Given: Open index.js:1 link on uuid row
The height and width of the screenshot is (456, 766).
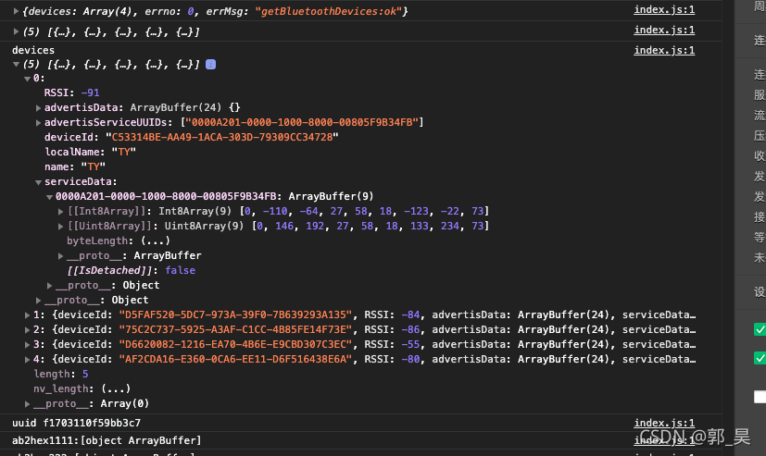Looking at the screenshot, I should tap(664, 423).
